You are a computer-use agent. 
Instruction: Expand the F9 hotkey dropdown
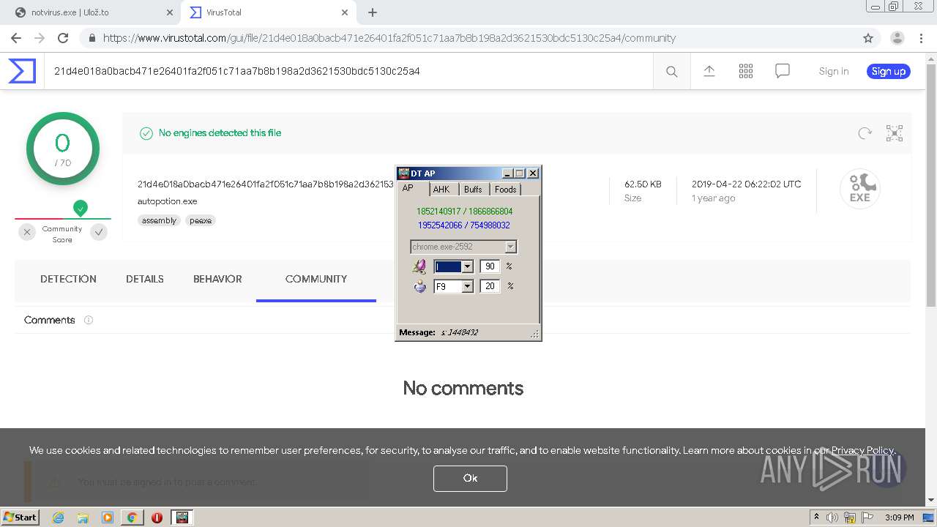(468, 286)
